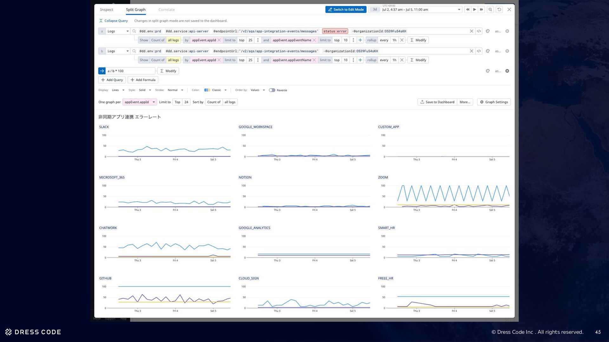Open Order by Values dropdown
This screenshot has height=342, width=609.
coord(258,90)
